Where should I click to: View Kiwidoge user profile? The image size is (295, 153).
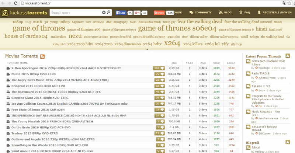(264, 68)
